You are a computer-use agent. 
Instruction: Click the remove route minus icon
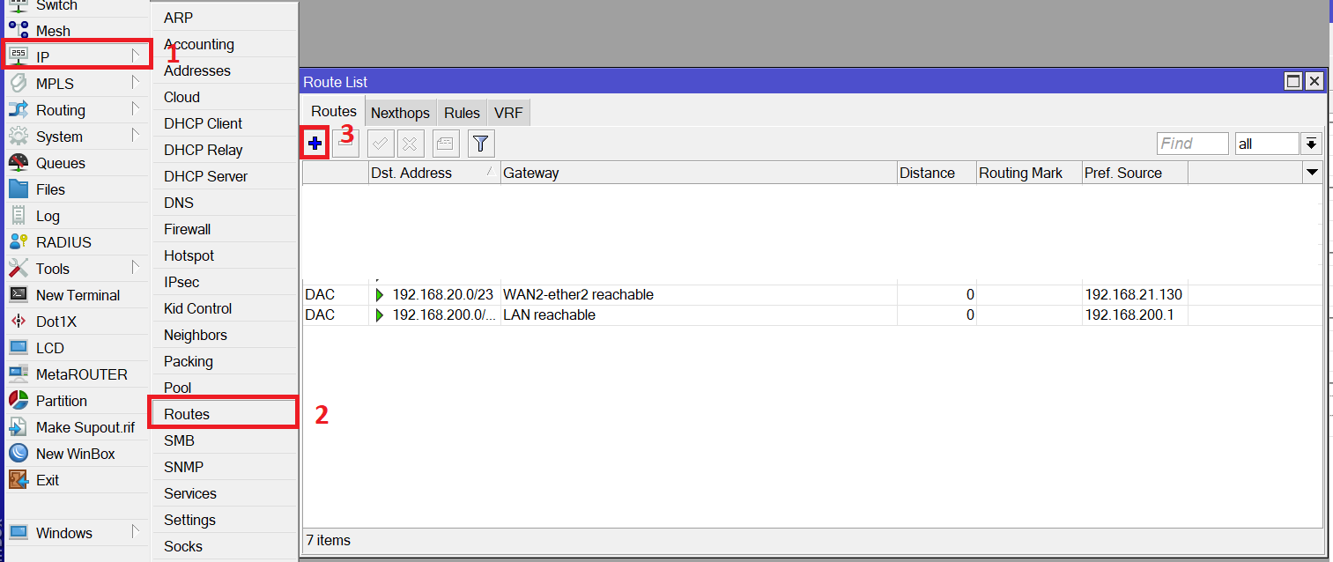[346, 143]
